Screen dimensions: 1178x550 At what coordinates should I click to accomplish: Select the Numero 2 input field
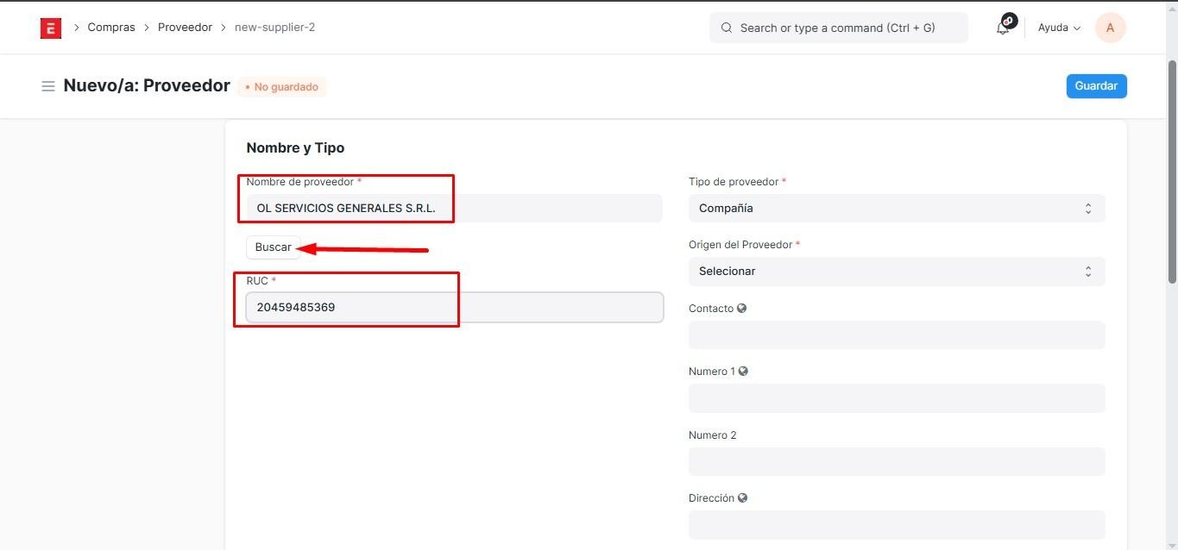click(896, 461)
